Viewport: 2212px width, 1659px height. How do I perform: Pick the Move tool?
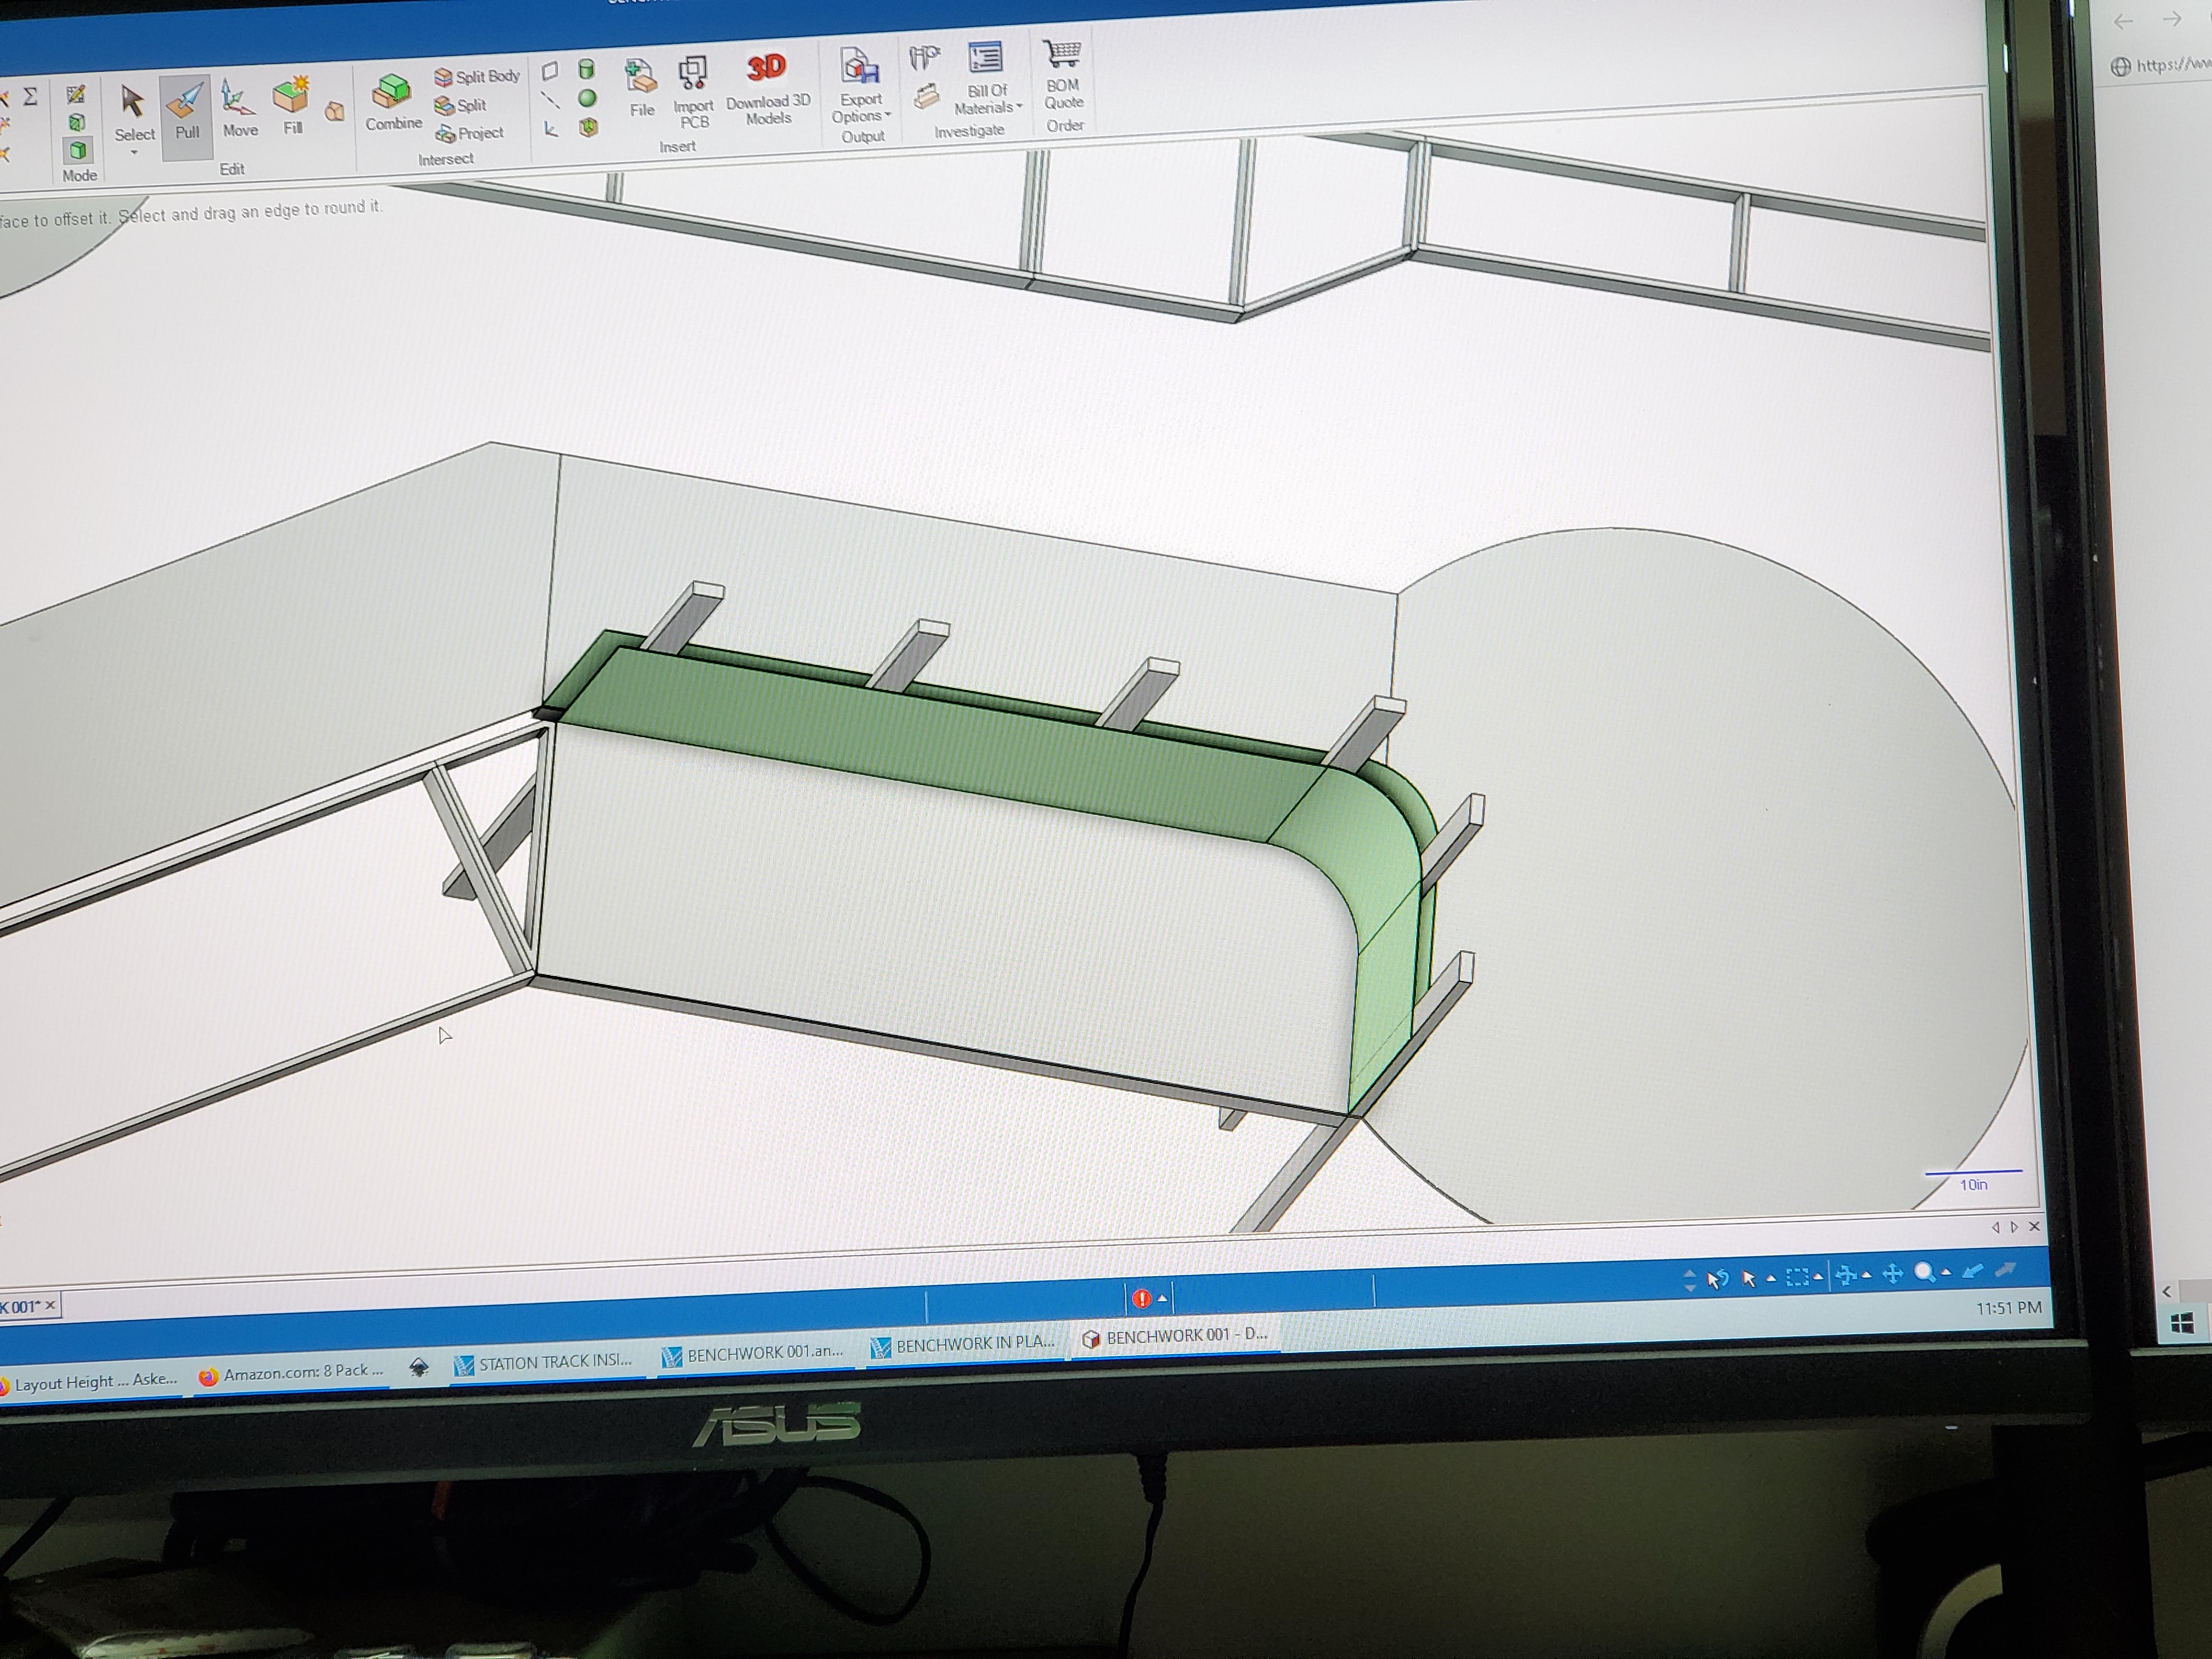pos(239,109)
